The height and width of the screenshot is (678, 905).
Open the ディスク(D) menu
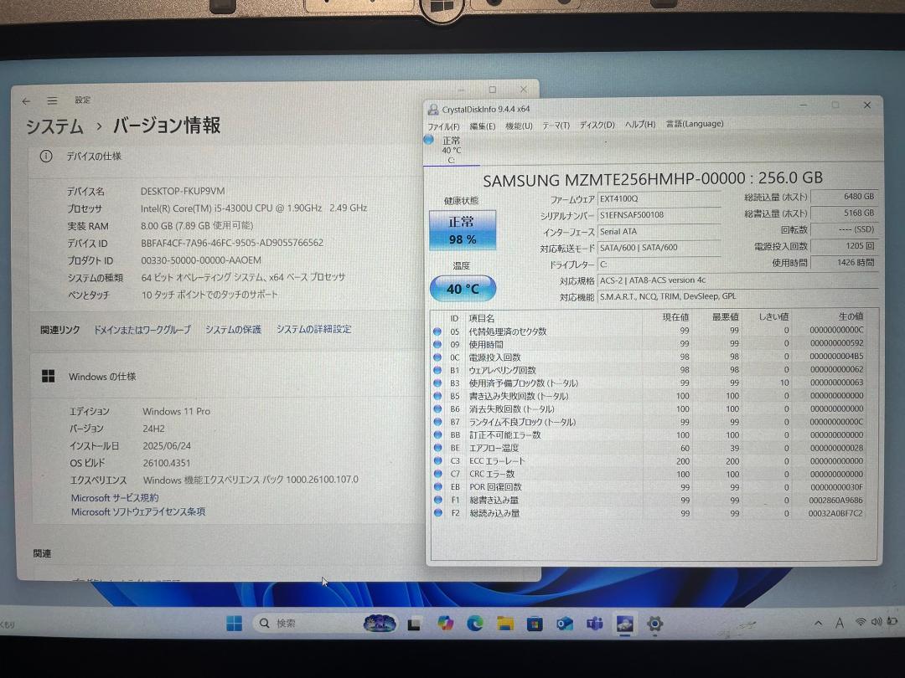(597, 125)
